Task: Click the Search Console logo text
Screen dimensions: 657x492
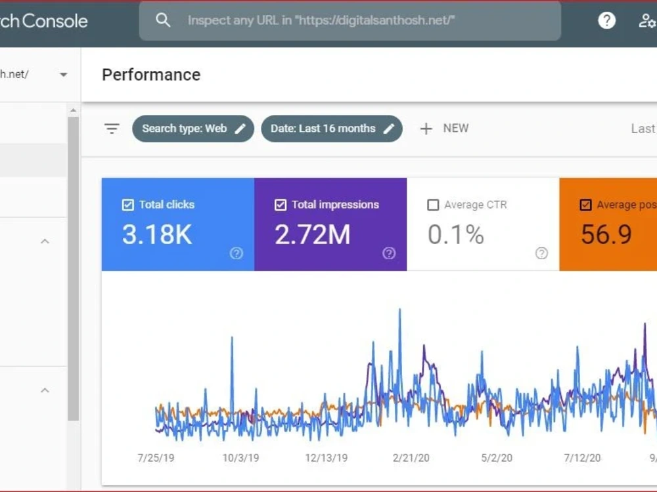Action: (x=43, y=21)
